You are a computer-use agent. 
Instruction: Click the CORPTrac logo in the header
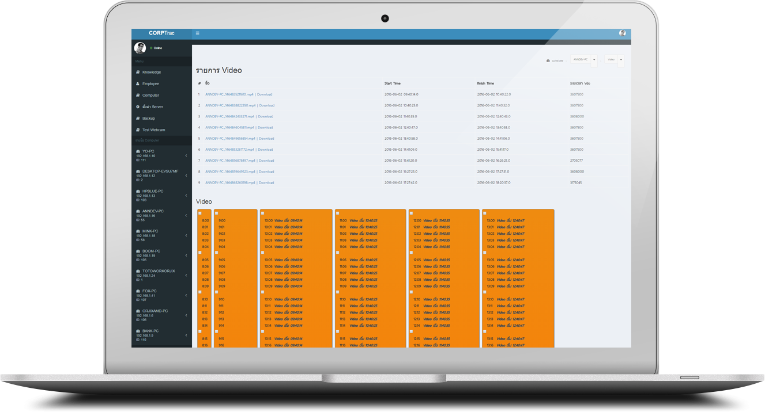[161, 33]
